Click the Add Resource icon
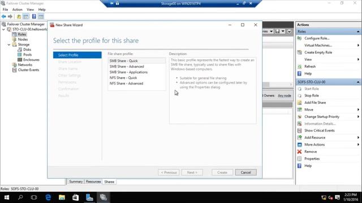The image size is (362, 203). pos(299,138)
